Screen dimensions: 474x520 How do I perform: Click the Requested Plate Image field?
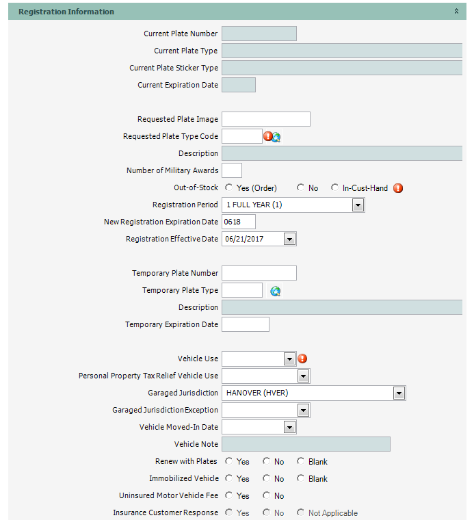(x=266, y=119)
